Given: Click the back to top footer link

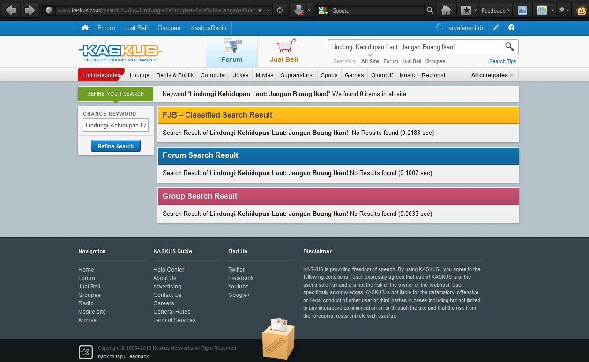Looking at the screenshot, I should click(110, 356).
